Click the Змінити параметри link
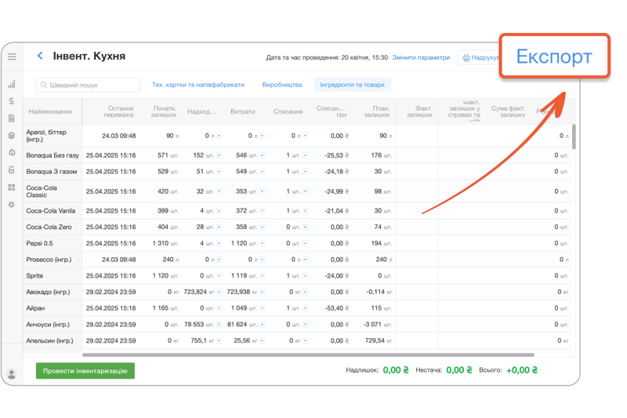Screen dimensions: 627x418 (x=421, y=57)
